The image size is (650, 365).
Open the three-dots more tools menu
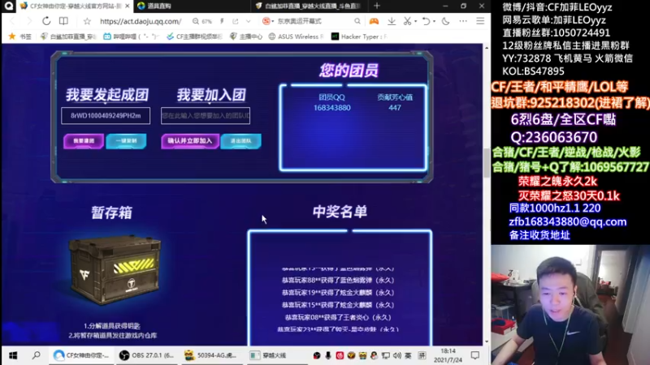point(463,21)
